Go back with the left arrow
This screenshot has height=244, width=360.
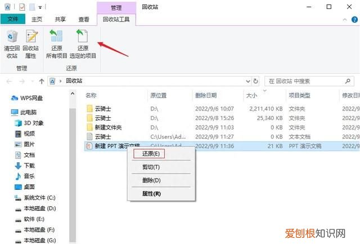click(9, 81)
